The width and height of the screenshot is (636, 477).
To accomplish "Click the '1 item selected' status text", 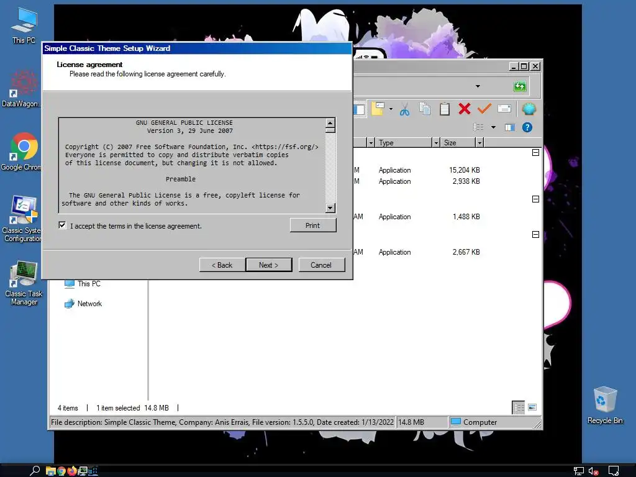I will 118,408.
